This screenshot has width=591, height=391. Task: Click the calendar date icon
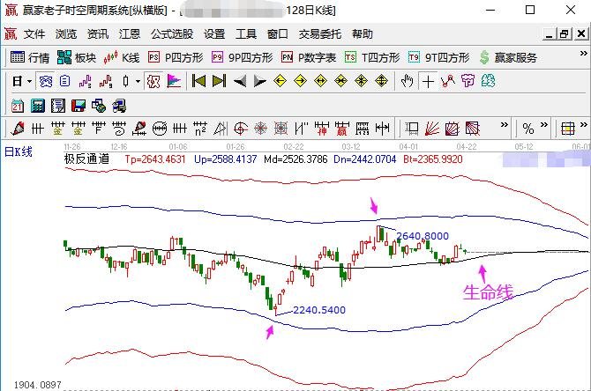(x=18, y=106)
